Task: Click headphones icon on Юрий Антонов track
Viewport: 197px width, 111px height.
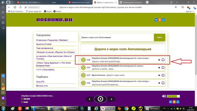Action: [163, 75]
